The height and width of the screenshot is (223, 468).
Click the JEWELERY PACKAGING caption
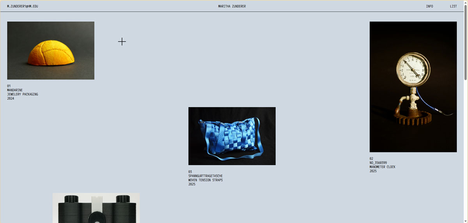[x=23, y=94]
